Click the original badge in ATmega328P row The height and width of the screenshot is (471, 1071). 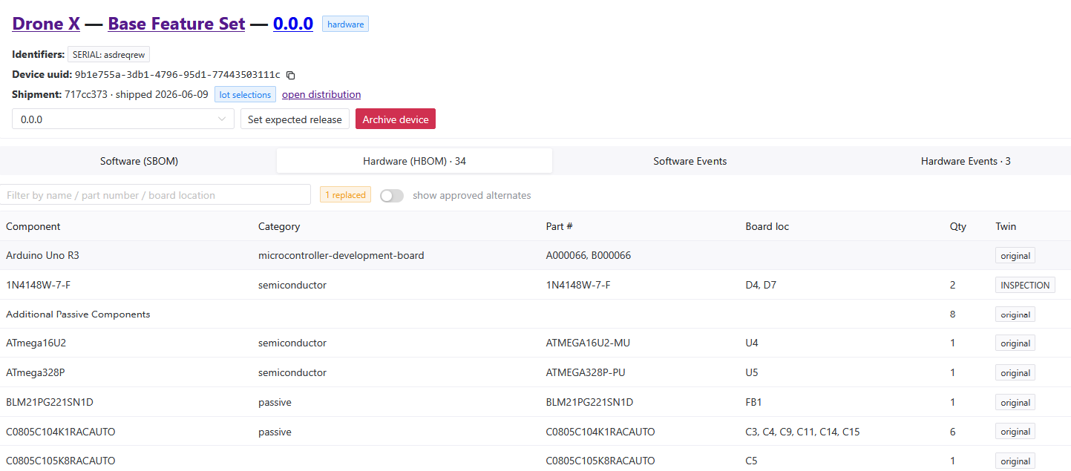[x=1015, y=373]
